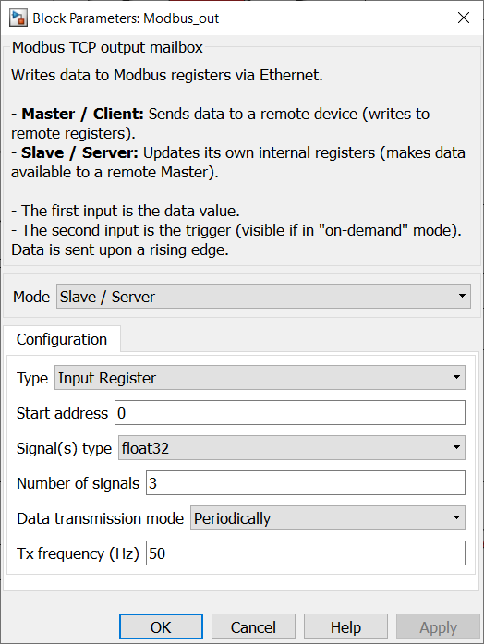Open Help for this block
Viewport: 484px width, 644px height.
pyautogui.click(x=345, y=627)
